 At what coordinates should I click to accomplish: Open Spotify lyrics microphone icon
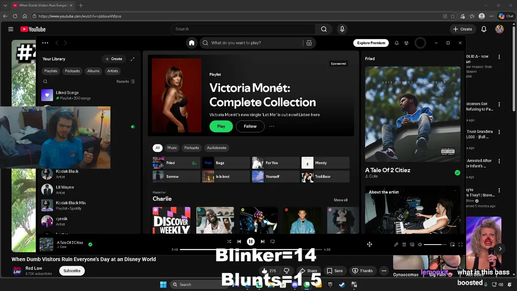tap(396, 245)
